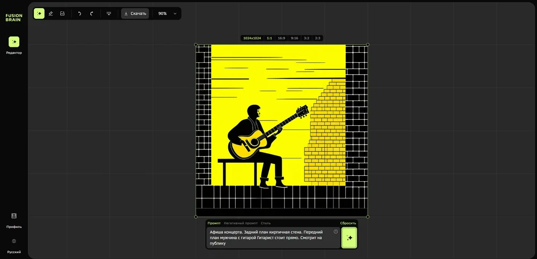Click the bottom-right canvas resize handle
The image size is (537, 259).
pos(368,217)
